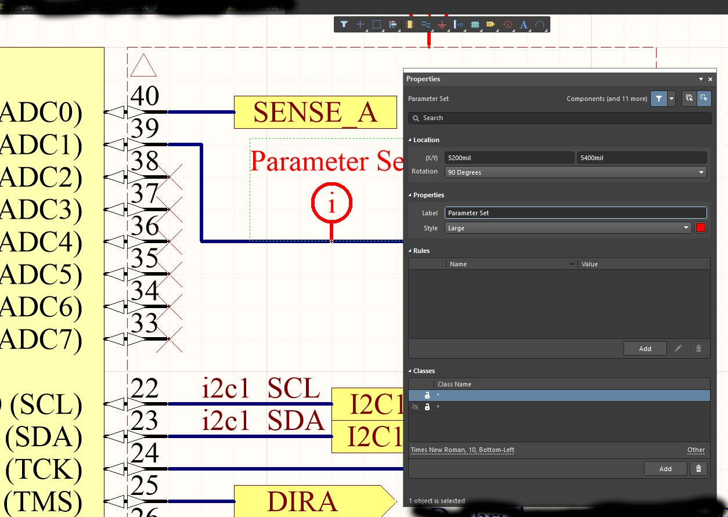Activate the dashed rectangle selection tool
The width and height of the screenshot is (728, 517).
tap(376, 24)
